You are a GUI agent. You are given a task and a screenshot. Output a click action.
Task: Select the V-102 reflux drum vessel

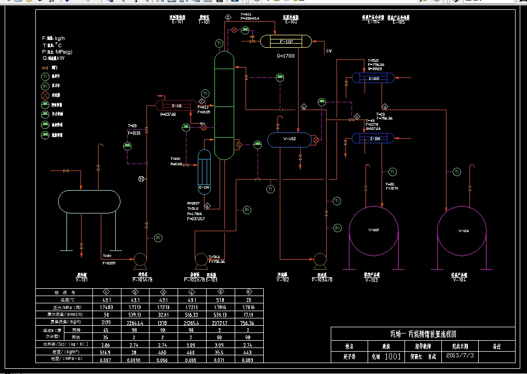click(289, 140)
